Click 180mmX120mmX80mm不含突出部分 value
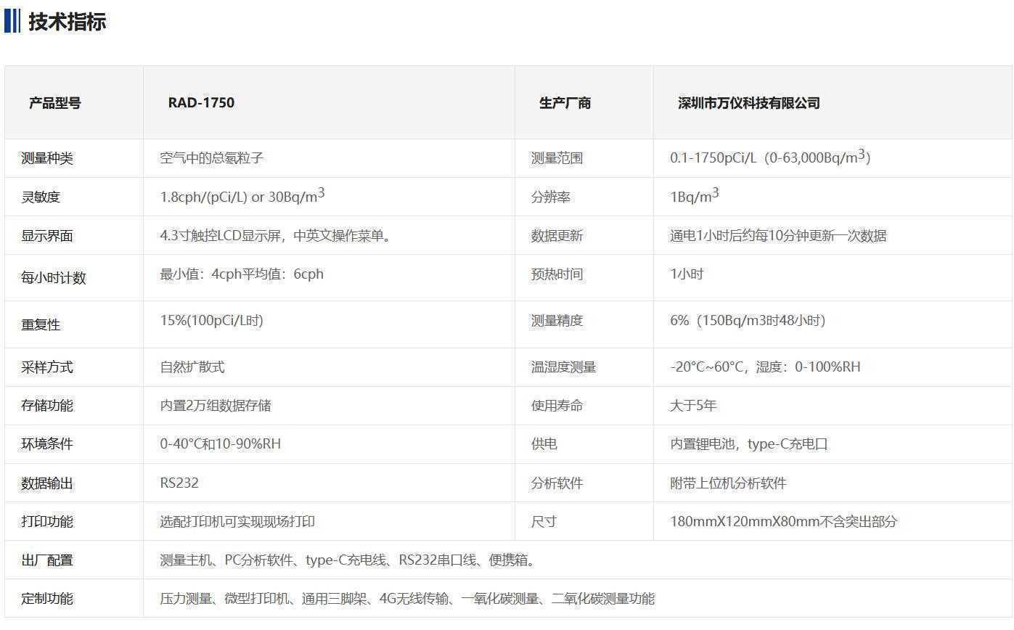Viewport: 1014px width, 630px height. tap(783, 521)
